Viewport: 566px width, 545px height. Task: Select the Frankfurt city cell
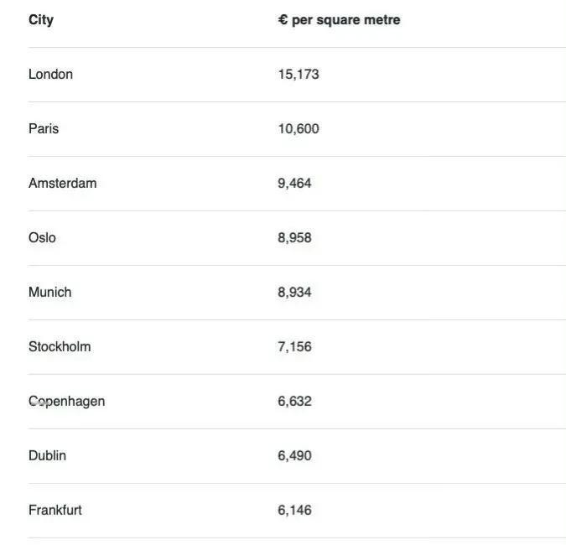pos(55,511)
